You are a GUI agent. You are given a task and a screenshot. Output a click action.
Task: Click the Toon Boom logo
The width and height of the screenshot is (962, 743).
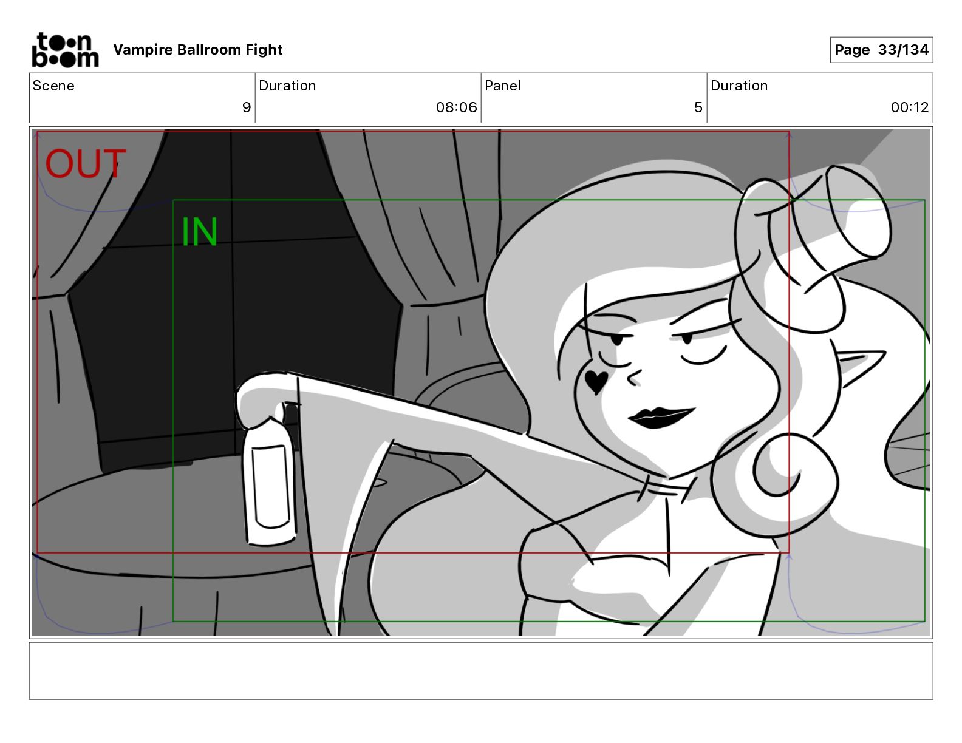click(x=65, y=50)
